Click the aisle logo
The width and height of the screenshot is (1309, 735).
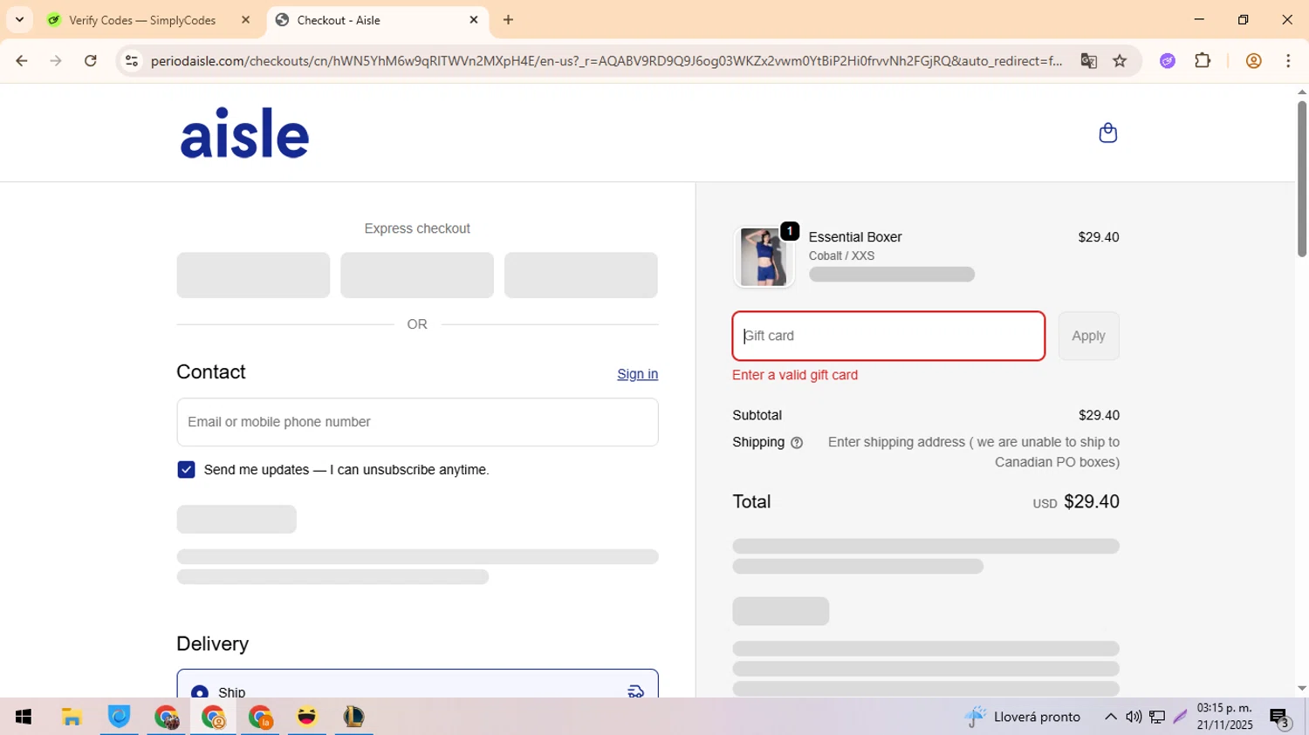(244, 133)
